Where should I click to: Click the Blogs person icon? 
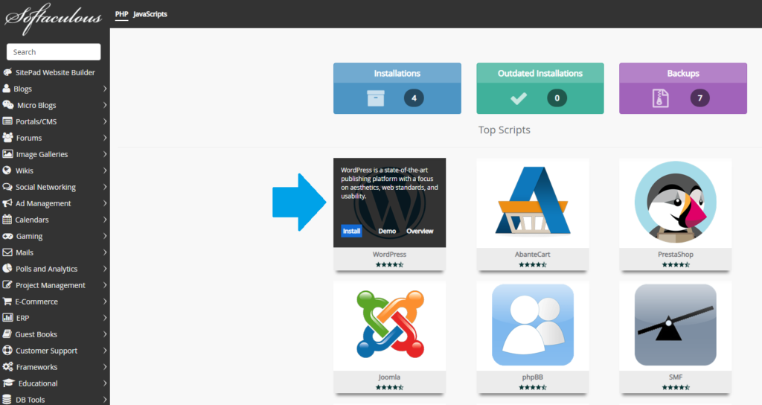coord(6,89)
